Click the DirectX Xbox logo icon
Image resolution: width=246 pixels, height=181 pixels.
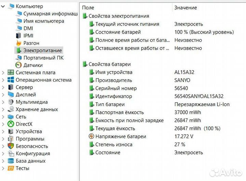tap(11, 124)
